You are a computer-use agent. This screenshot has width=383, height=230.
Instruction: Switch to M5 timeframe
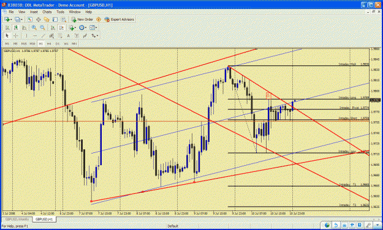coord(15,43)
